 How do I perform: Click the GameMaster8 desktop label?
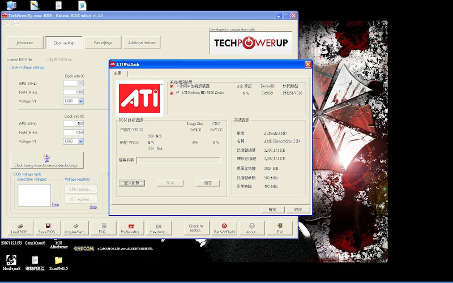(35, 243)
